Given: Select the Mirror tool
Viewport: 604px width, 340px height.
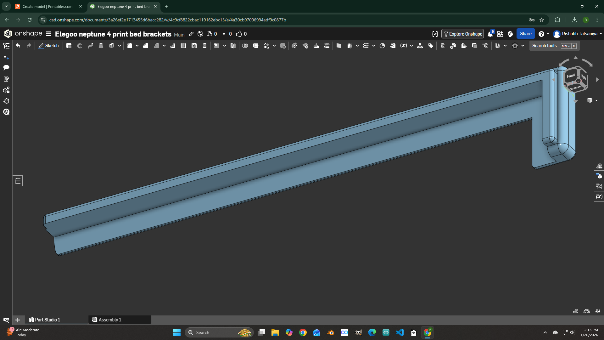Looking at the screenshot, I should click(233, 46).
